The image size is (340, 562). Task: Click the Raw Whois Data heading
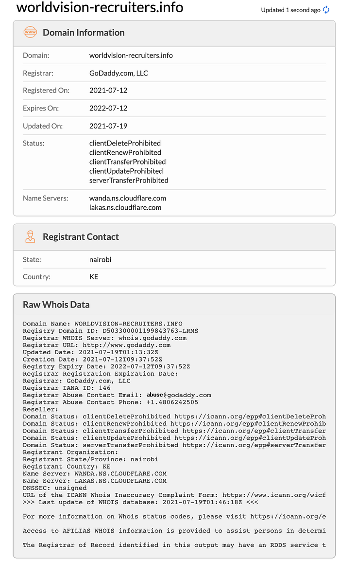pos(56,305)
